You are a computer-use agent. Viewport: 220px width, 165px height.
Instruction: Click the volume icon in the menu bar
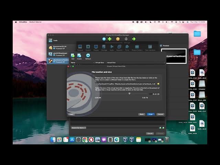click(x=146, y=22)
